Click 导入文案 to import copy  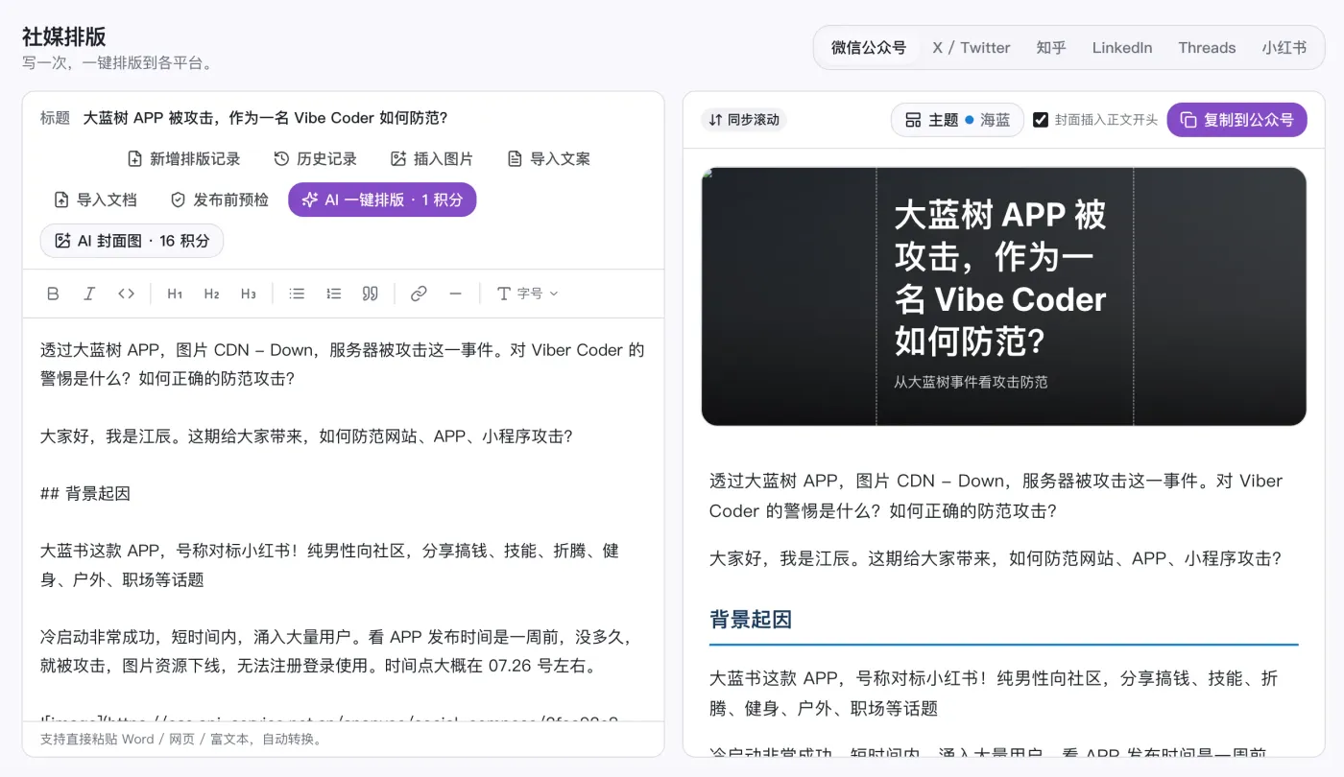pos(548,158)
